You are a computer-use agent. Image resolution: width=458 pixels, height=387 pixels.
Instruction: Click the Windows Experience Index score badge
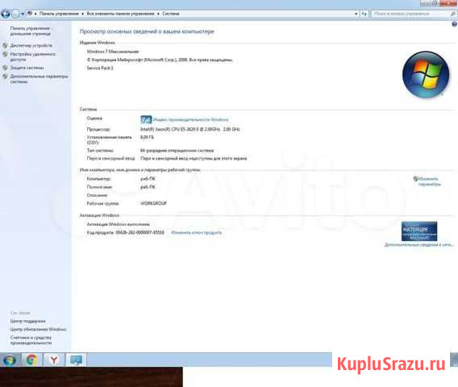point(146,119)
